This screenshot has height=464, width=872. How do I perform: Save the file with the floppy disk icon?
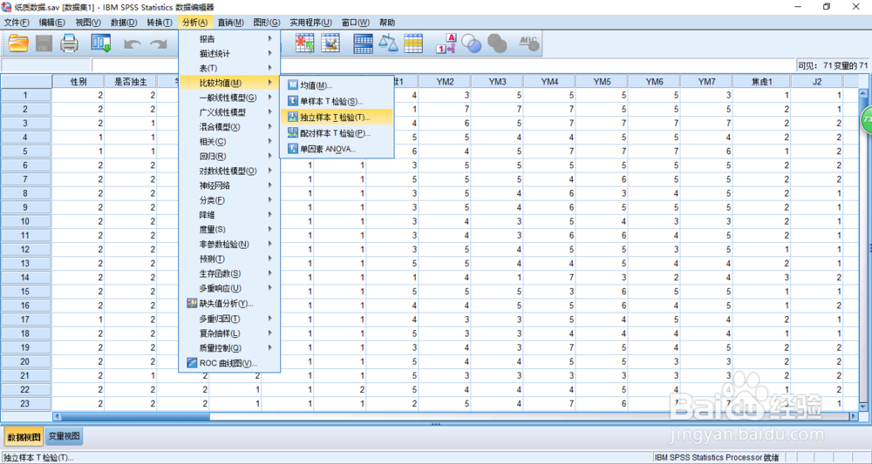pos(44,44)
